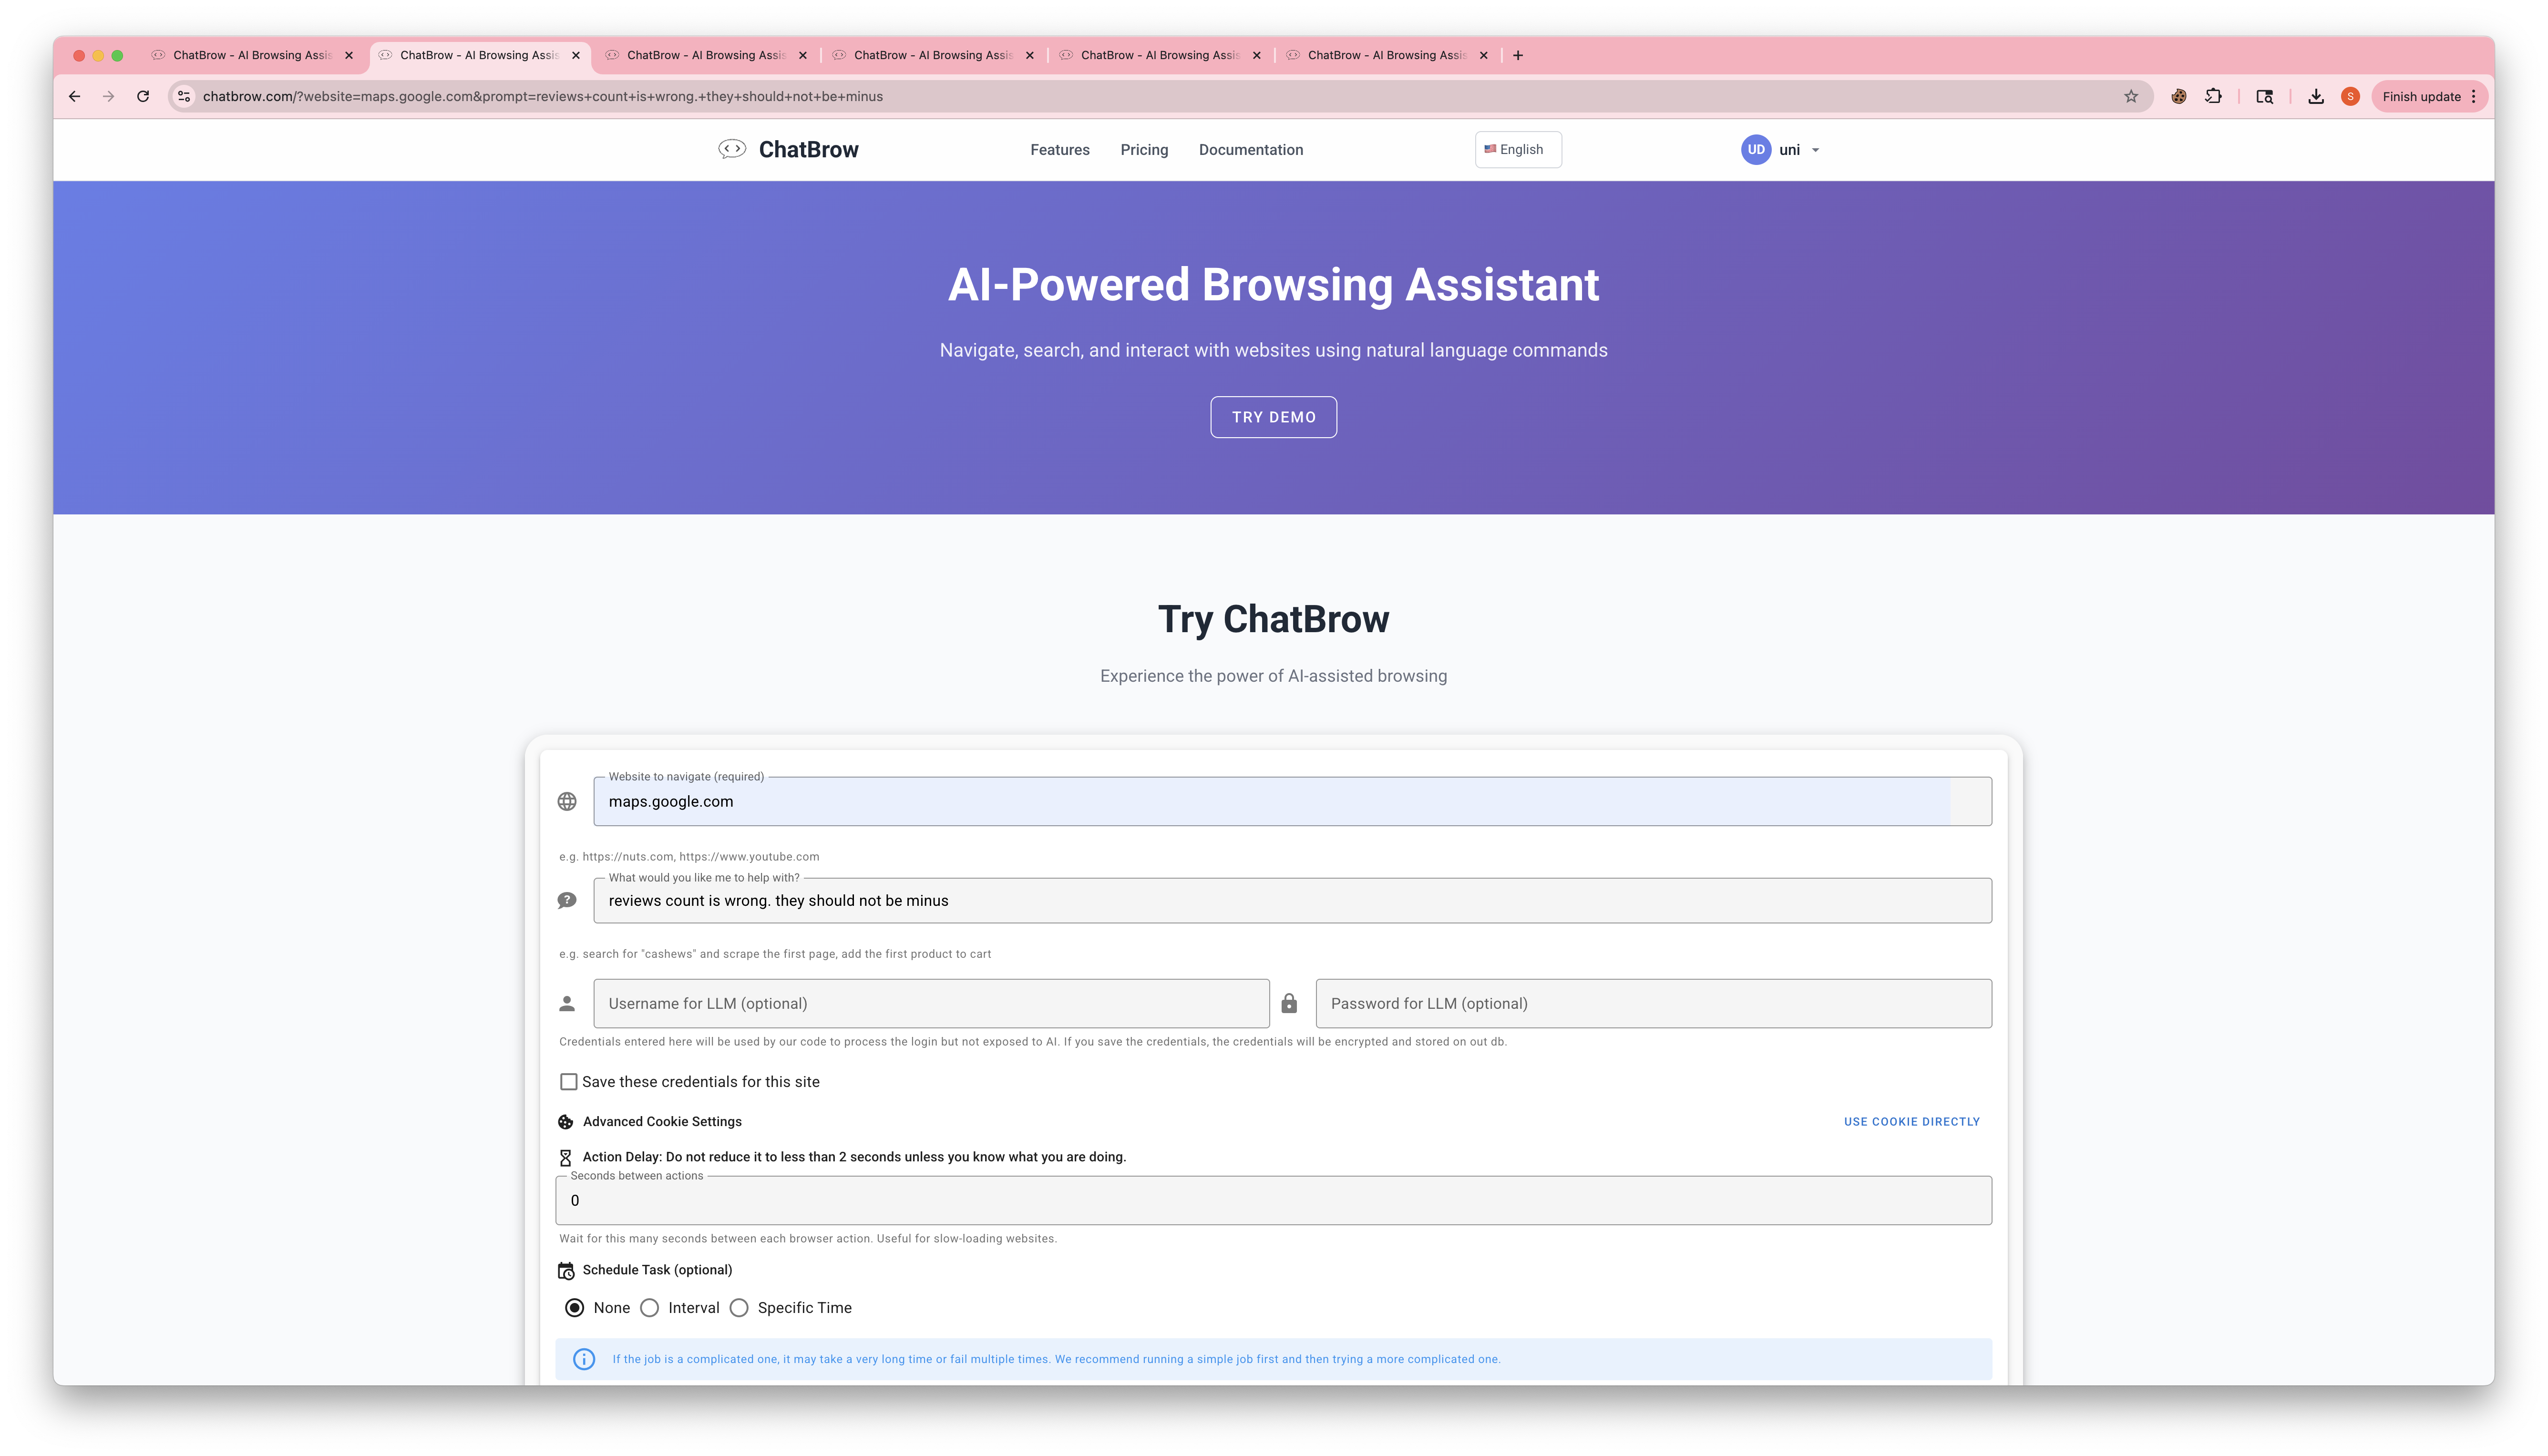Open the browser extensions puzzle icon
Image resolution: width=2548 pixels, height=1456 pixels.
pyautogui.click(x=2213, y=96)
